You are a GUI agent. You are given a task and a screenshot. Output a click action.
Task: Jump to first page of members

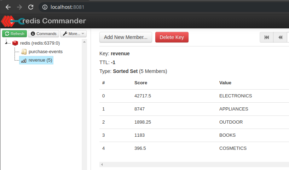(267, 37)
